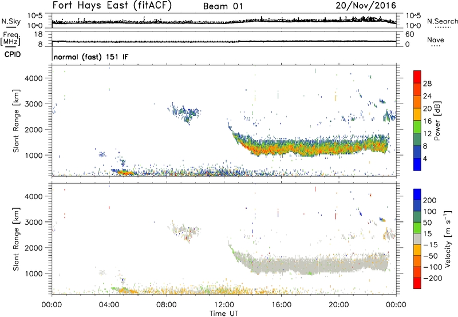Viewport: 458px width, 317px height.
Task: Click the gray -15 to 15 velocity swatch
Action: 417,239
